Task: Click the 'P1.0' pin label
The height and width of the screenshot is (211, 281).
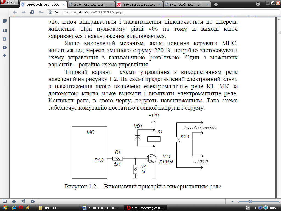Action: (99, 160)
